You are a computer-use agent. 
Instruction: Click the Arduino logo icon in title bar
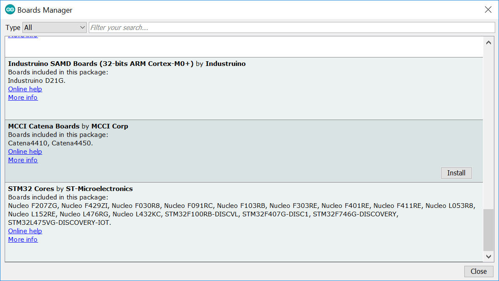point(10,10)
